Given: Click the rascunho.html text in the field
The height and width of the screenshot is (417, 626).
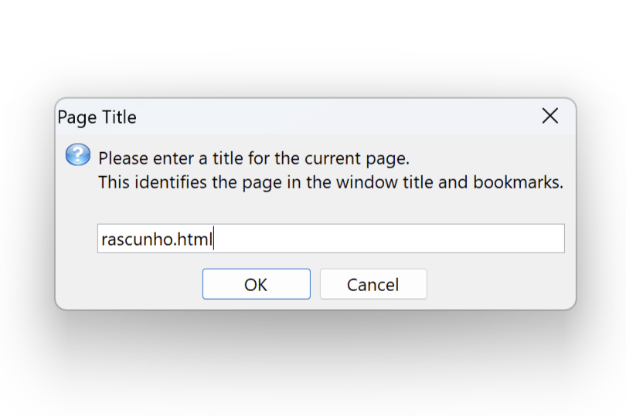Looking at the screenshot, I should pyautogui.click(x=156, y=239).
